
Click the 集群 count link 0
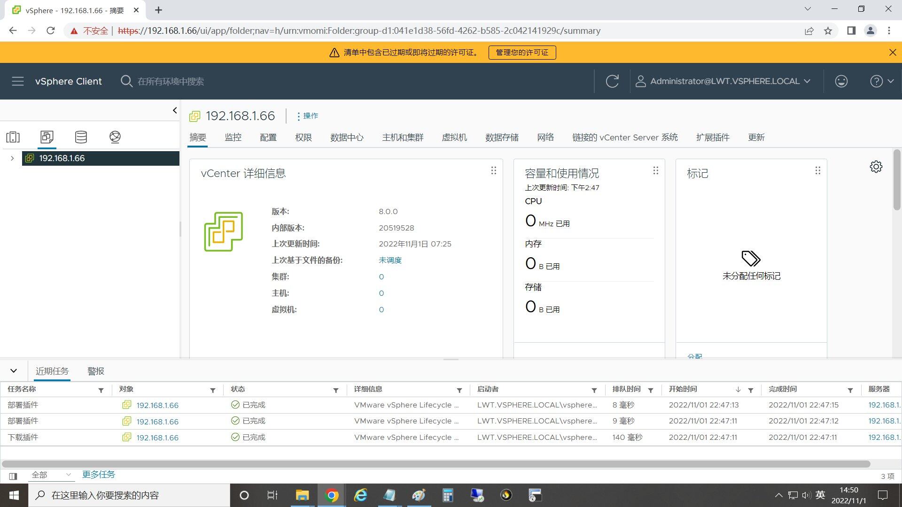click(381, 277)
